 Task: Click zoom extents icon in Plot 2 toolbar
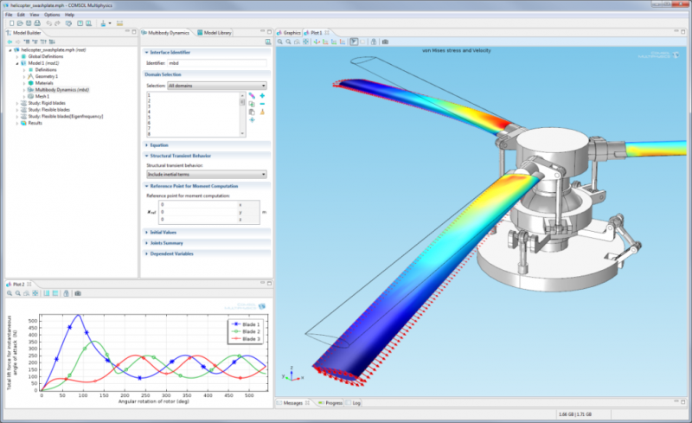[35, 293]
